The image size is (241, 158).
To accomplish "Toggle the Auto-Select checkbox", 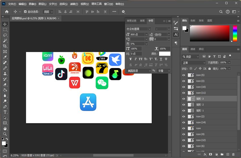I will tap(25, 12).
